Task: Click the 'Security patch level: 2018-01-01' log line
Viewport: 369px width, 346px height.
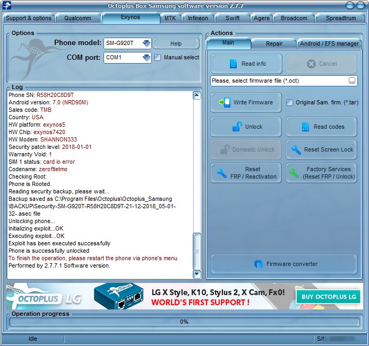Action: pyautogui.click(x=50, y=147)
